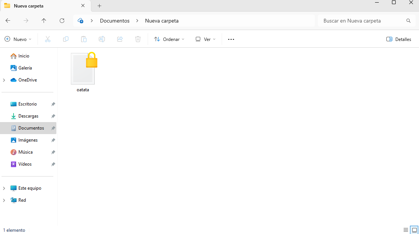Click the Rename icon in toolbar
419x234 pixels.
[102, 39]
